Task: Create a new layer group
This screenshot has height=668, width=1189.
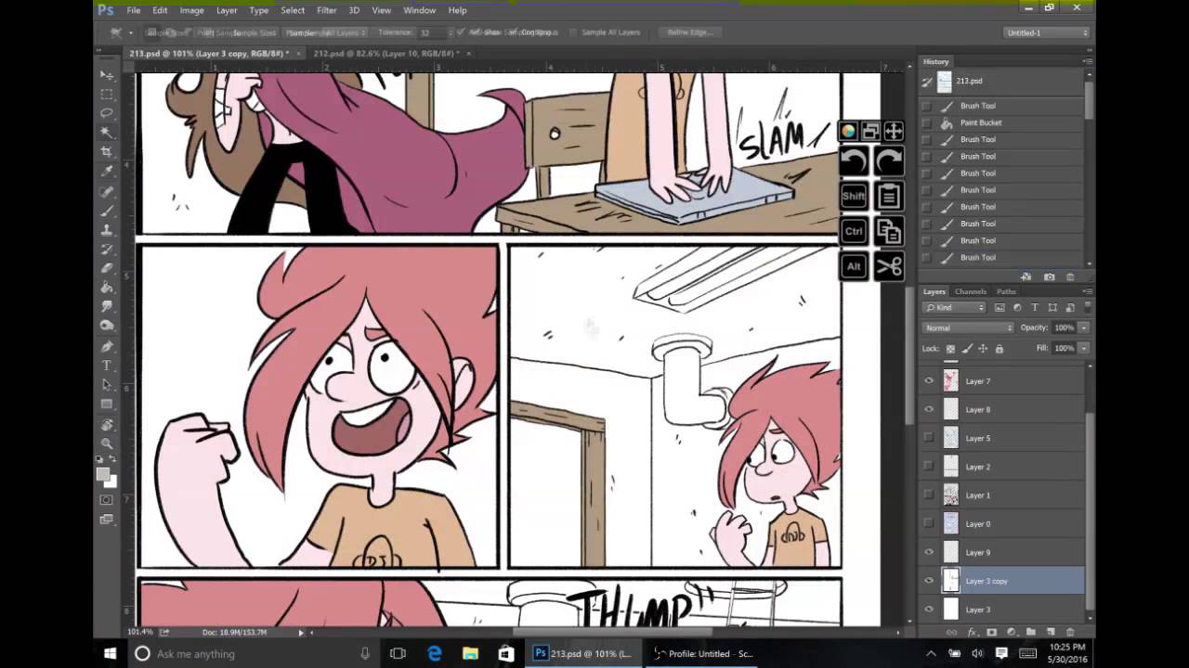Action: (x=1031, y=632)
